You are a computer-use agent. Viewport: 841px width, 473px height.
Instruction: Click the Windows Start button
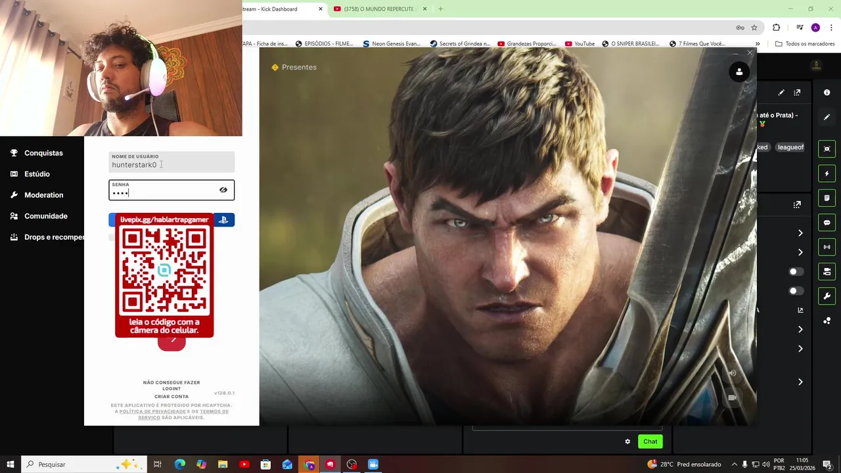click(x=11, y=464)
